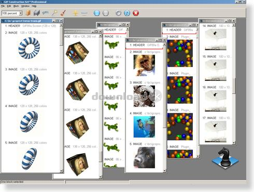Click the minus Delete block icon
Image resolution: width=254 pixels, height=192 pixels.
(84, 13)
